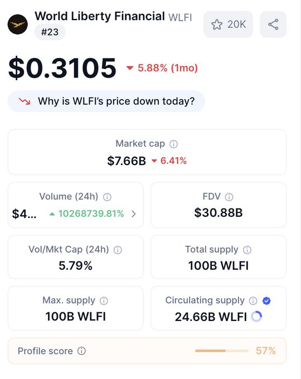
Task: Click the blue verified badge icon
Action: pyautogui.click(x=266, y=301)
